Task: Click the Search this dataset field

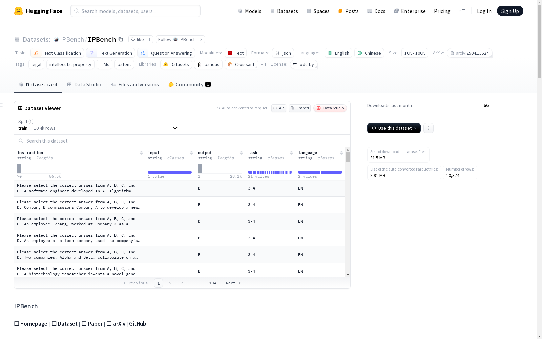Action: tap(182, 141)
